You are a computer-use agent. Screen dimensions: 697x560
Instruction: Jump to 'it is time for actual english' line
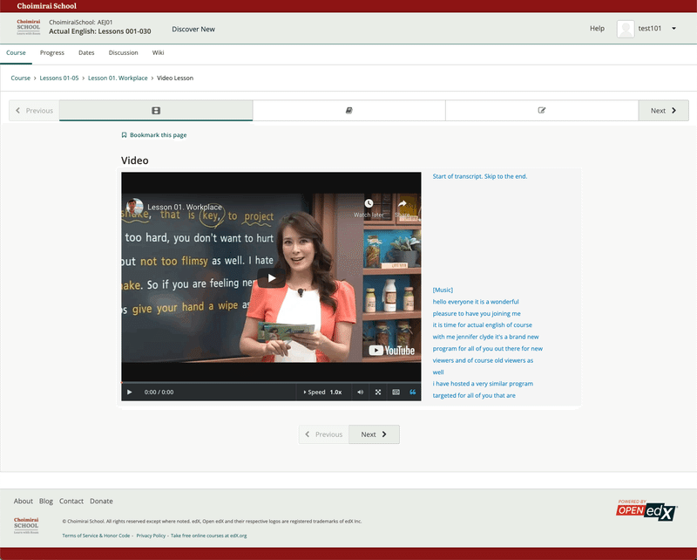click(483, 325)
